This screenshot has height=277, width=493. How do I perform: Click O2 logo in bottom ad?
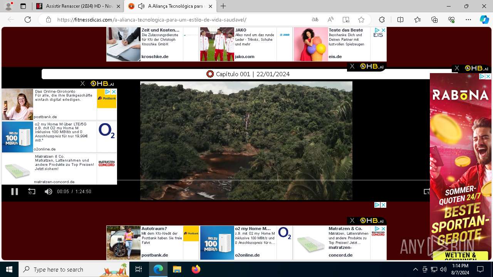point(285,234)
